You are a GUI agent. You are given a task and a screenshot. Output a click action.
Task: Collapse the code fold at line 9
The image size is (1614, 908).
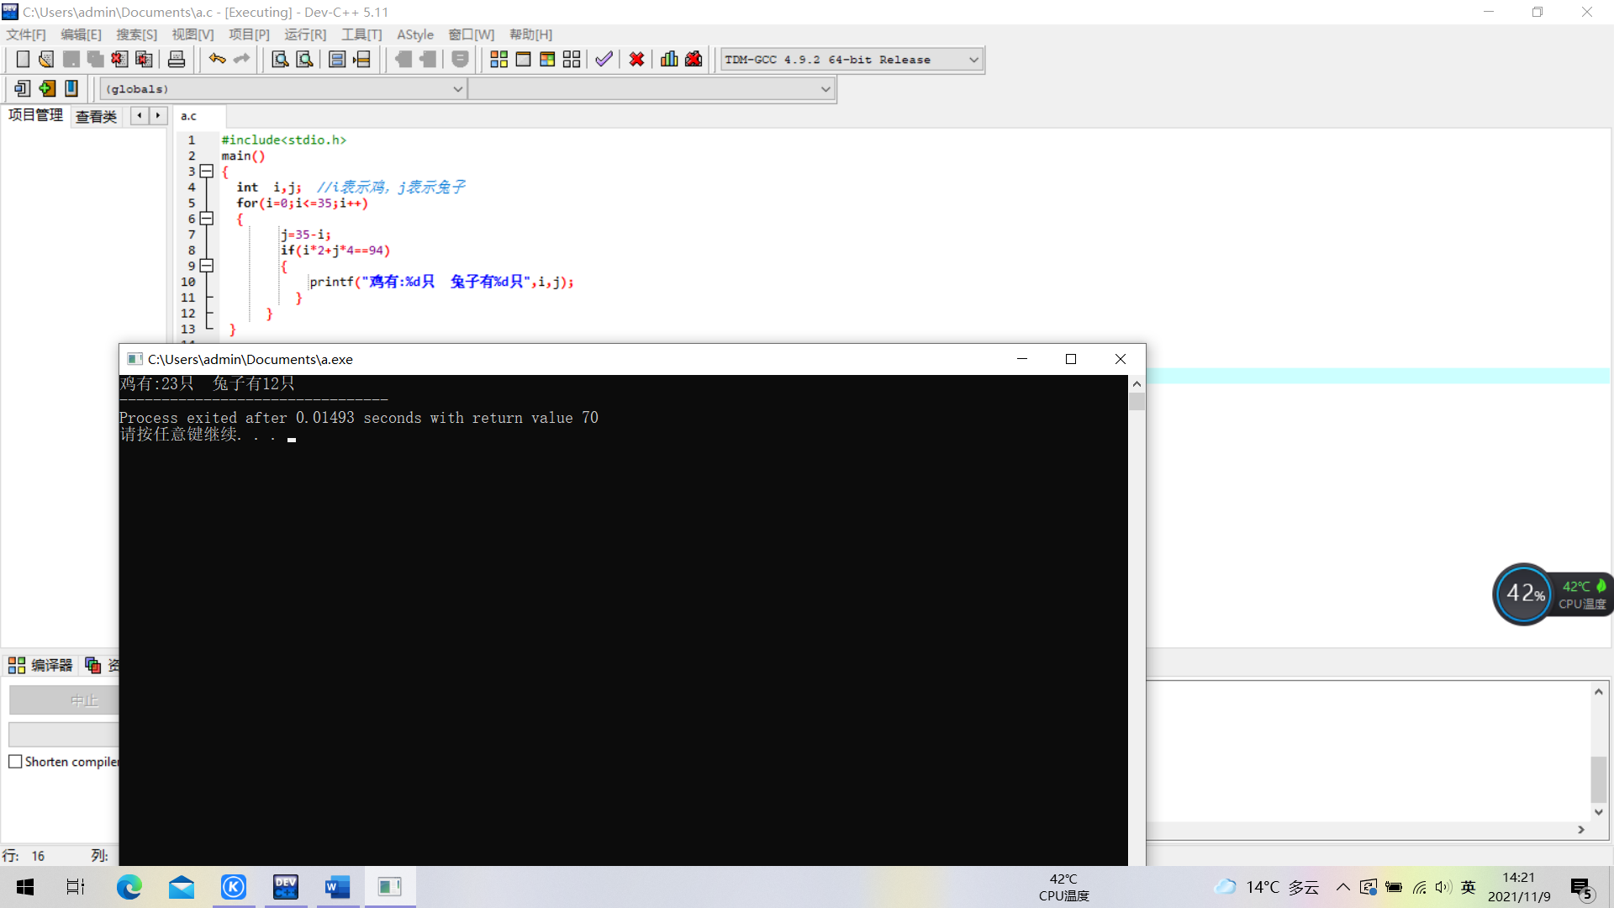[x=207, y=266]
